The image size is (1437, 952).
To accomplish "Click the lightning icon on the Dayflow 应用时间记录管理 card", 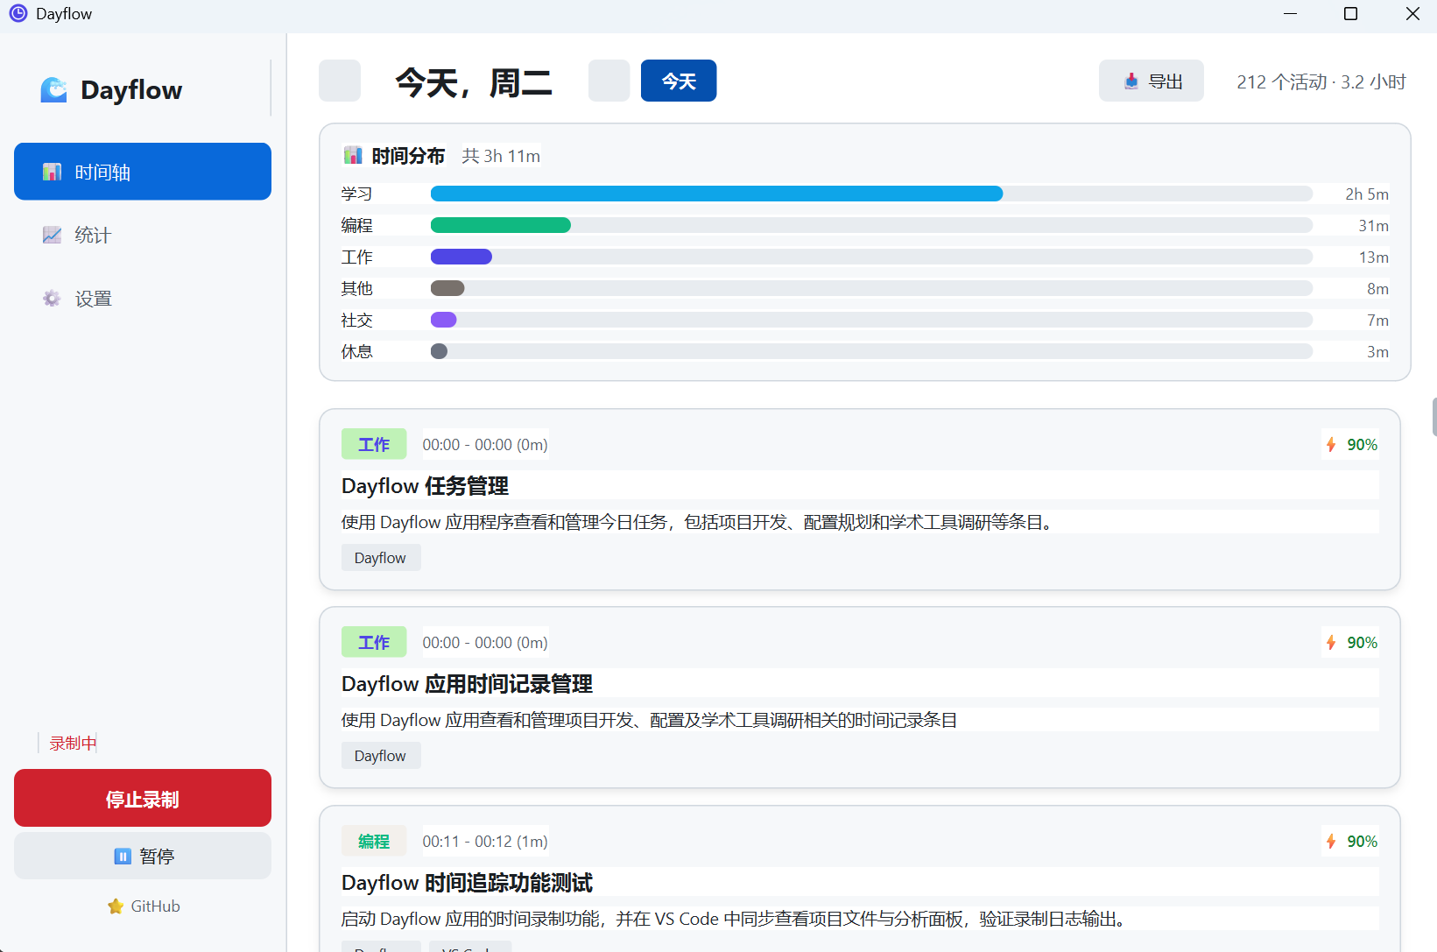I will (x=1331, y=643).
